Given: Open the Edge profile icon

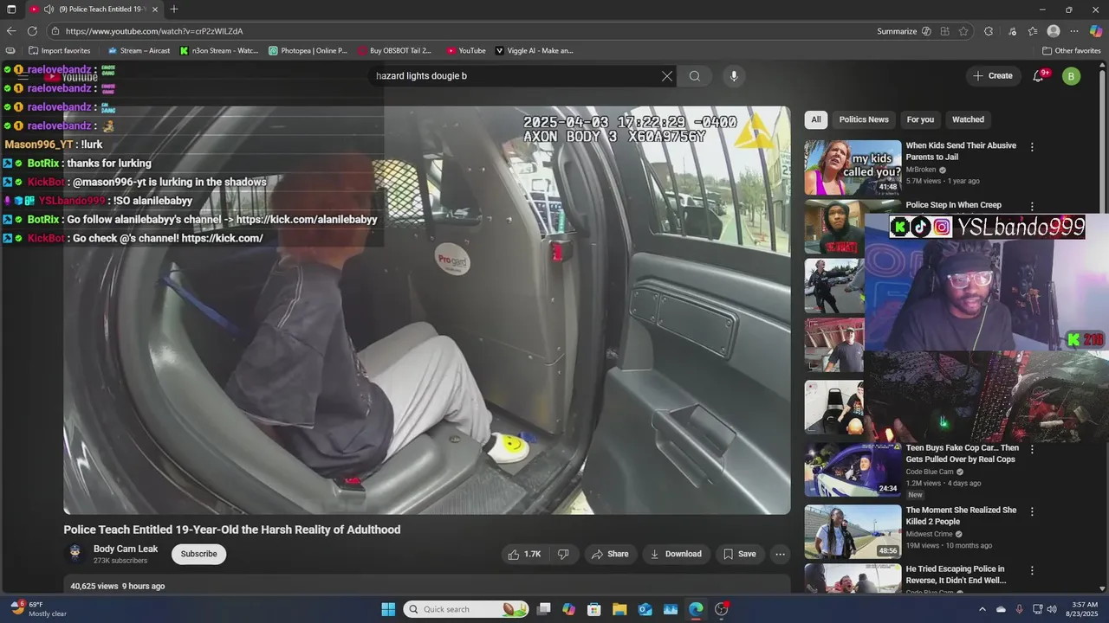Looking at the screenshot, I should coord(1054,31).
